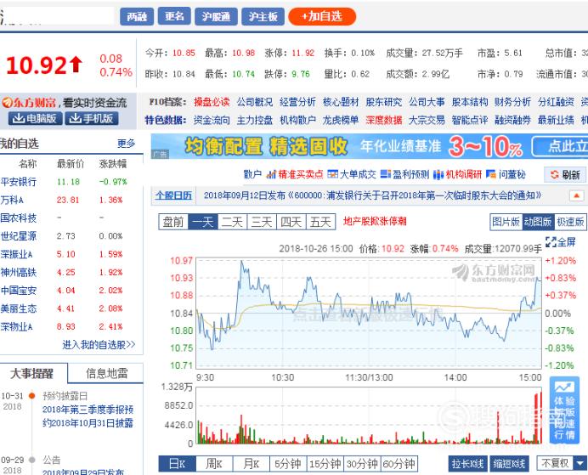Open 经营分析 link

[297, 102]
